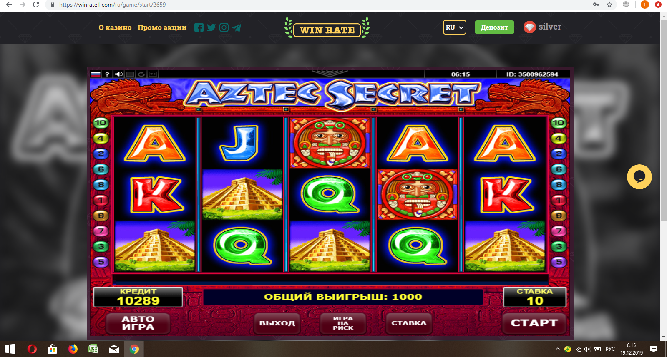Open the game help question mark icon
The height and width of the screenshot is (357, 667).
[x=107, y=74]
